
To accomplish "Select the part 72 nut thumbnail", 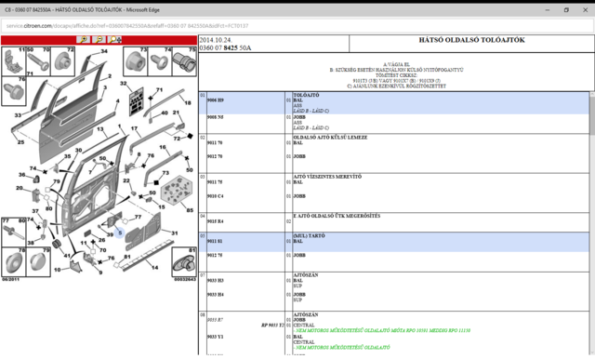I will [62, 61].
